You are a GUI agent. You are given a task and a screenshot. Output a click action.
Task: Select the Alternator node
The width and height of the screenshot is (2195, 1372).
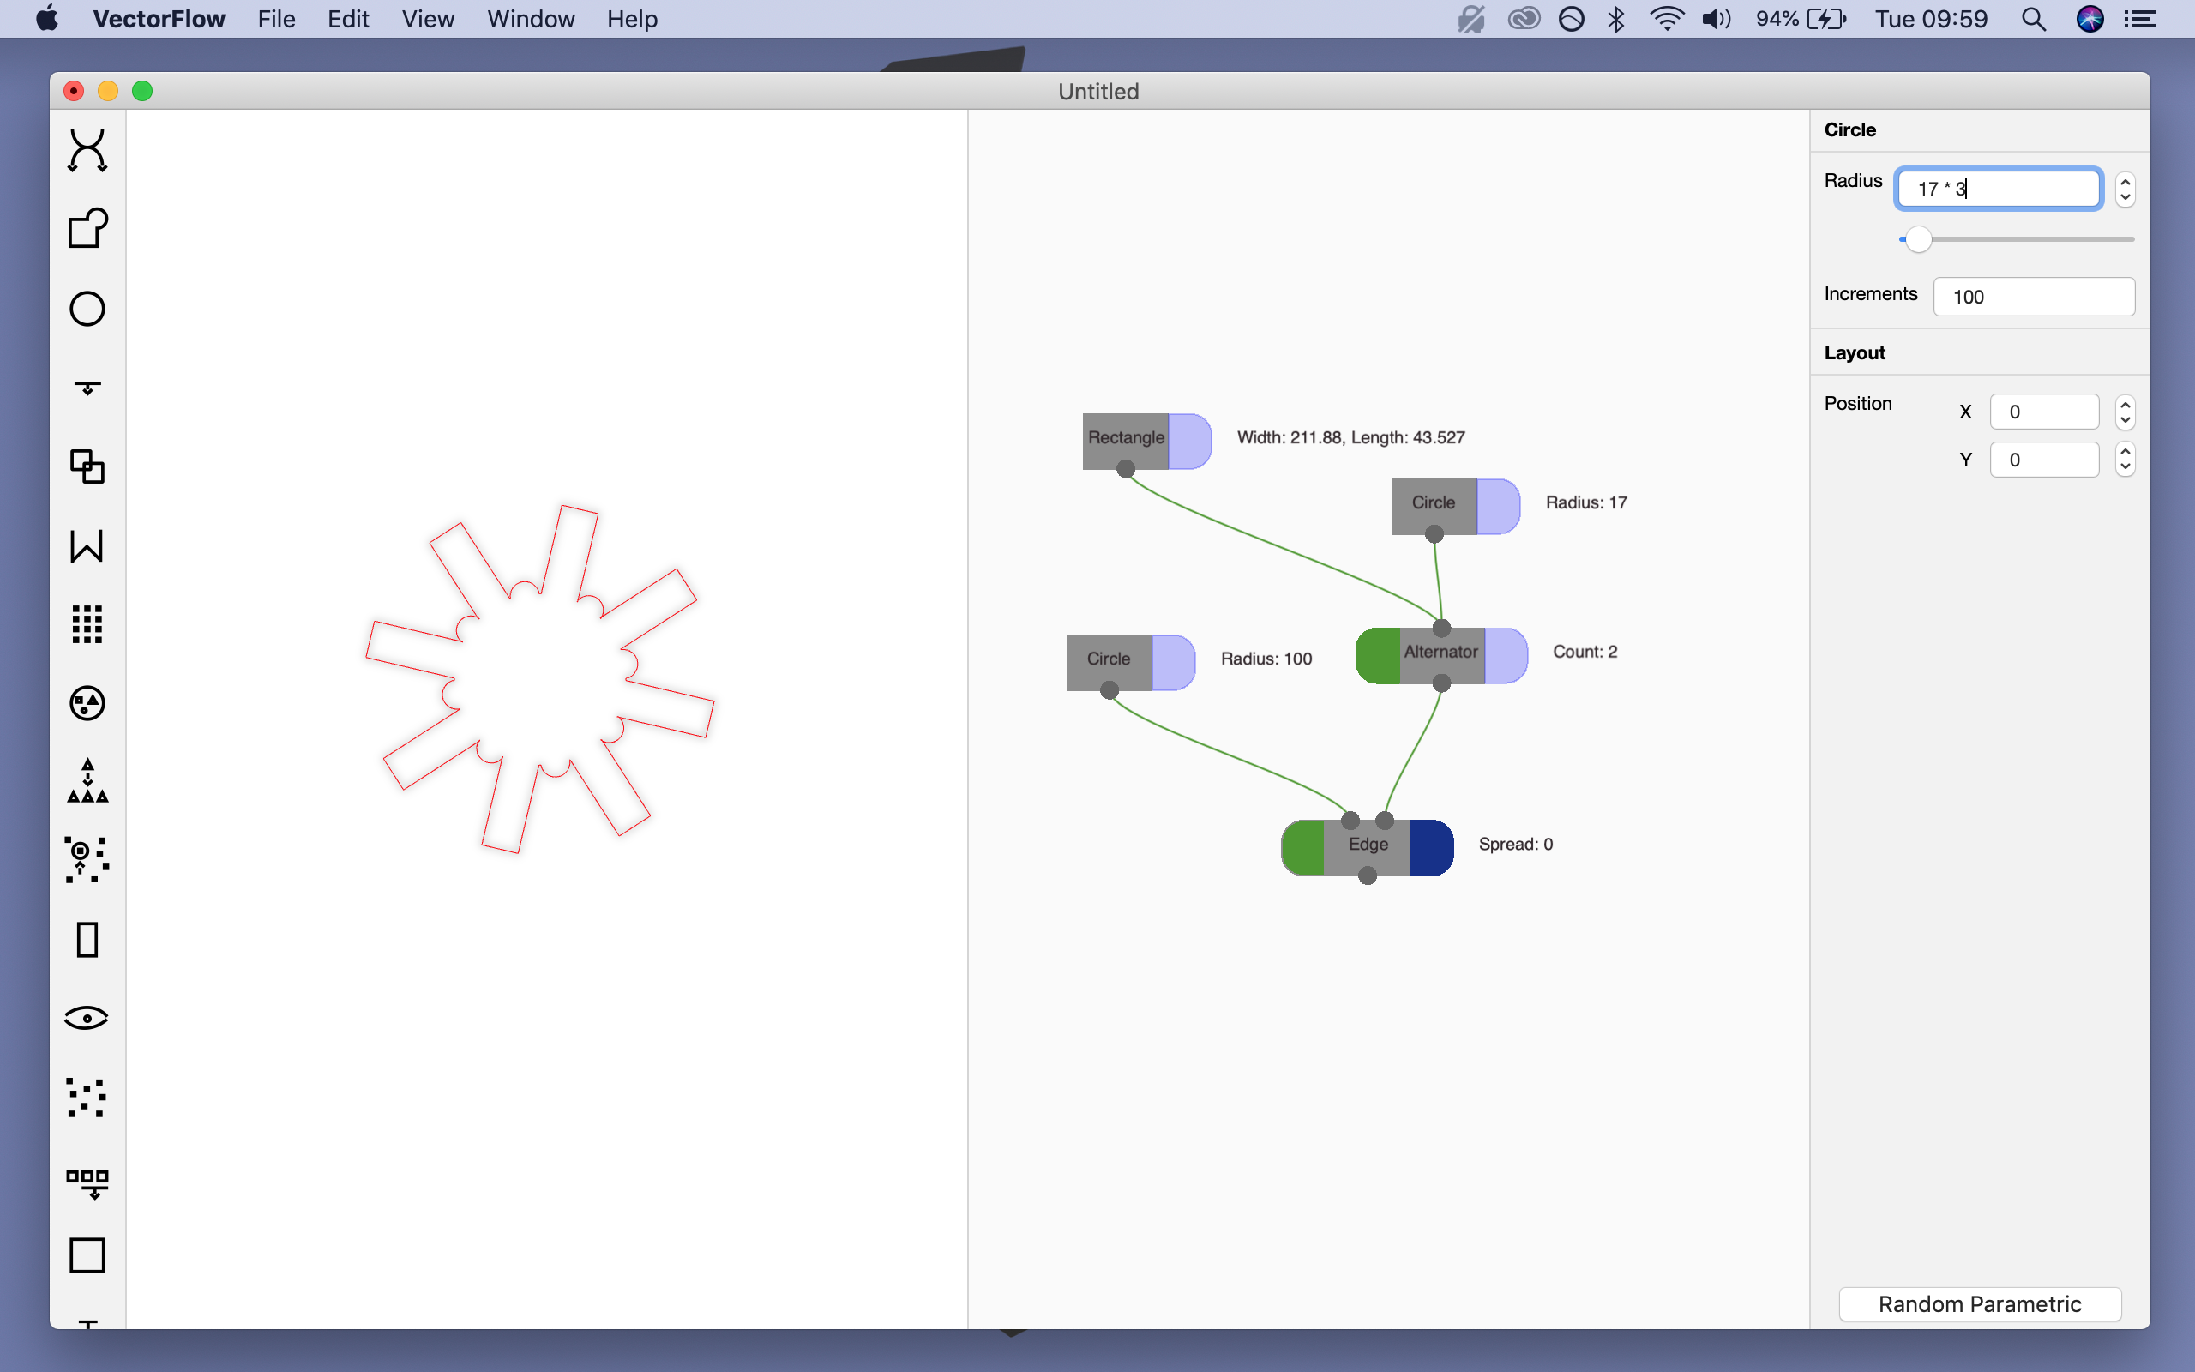1440,653
